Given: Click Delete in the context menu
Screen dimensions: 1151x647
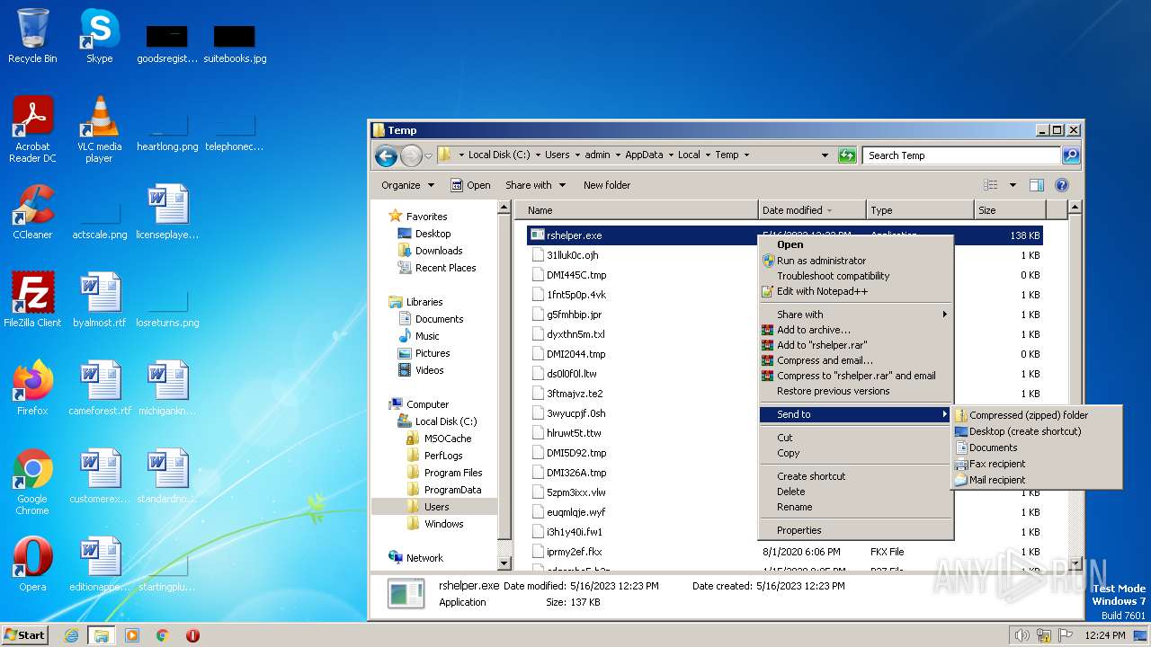Looking at the screenshot, I should tap(855, 492).
